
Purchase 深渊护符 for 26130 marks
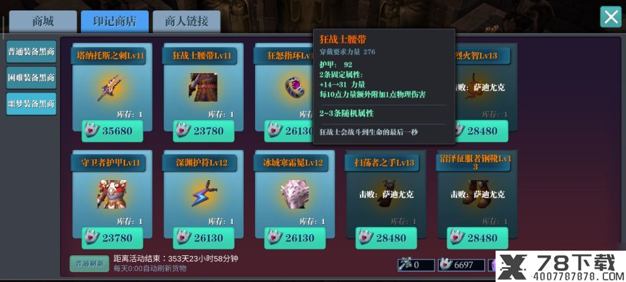point(203,238)
